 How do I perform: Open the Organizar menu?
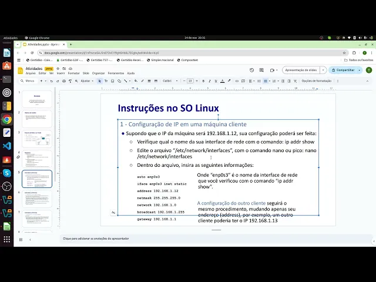(x=98, y=73)
